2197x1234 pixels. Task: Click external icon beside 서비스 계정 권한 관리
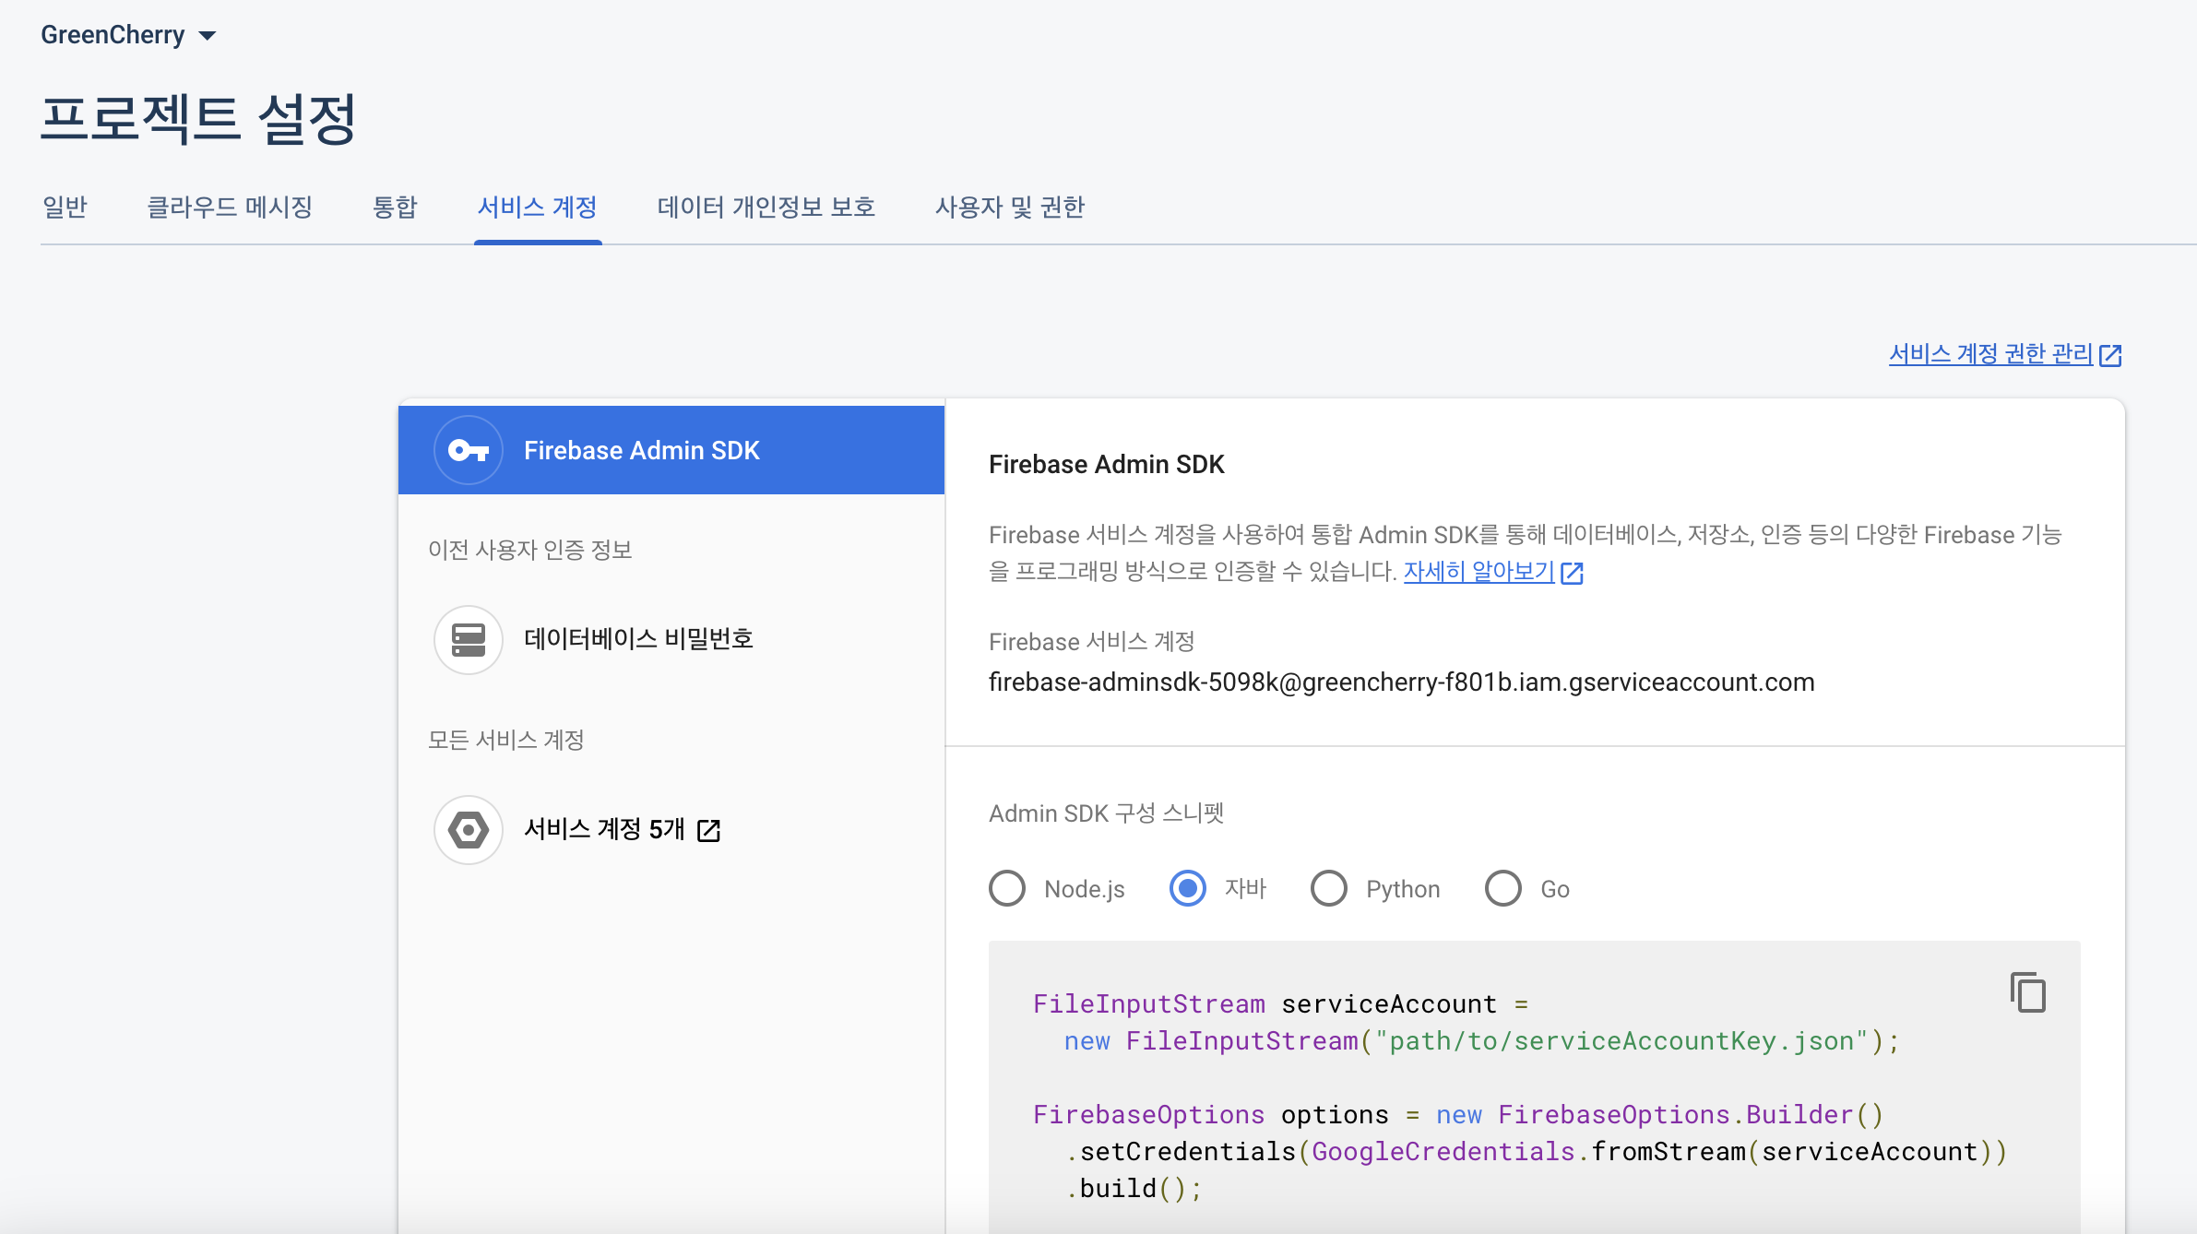click(x=2110, y=355)
